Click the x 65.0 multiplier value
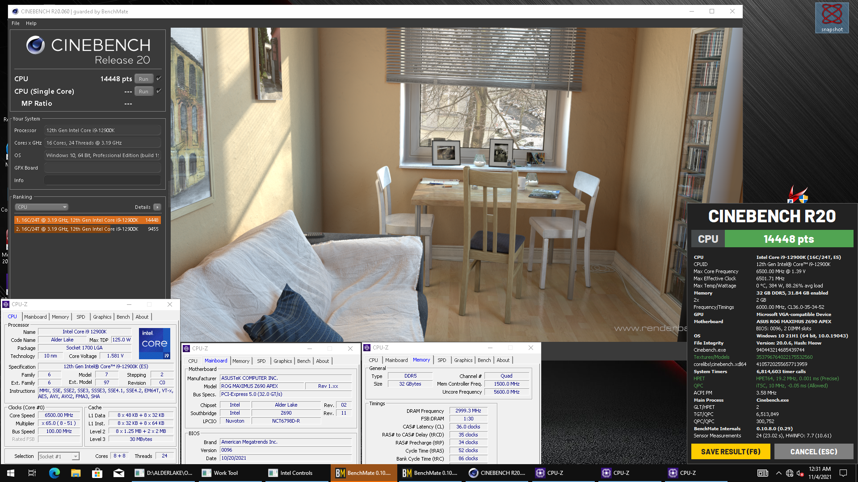The width and height of the screenshot is (858, 482). coord(59,423)
